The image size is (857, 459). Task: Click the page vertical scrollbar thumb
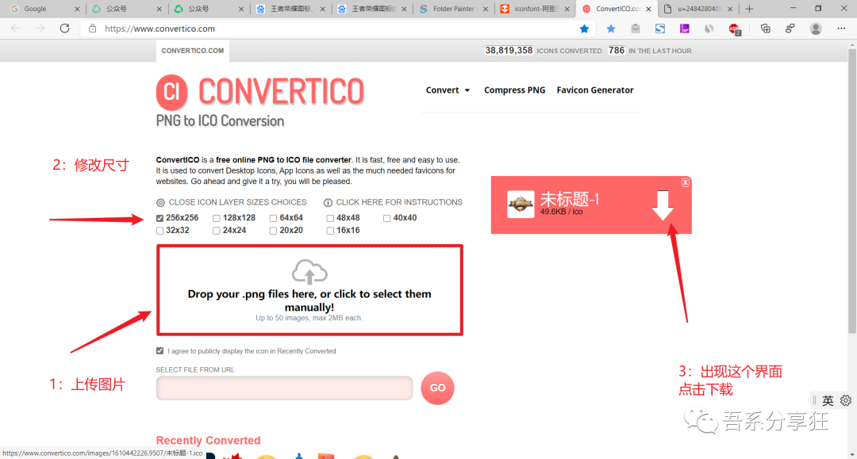coord(851,191)
